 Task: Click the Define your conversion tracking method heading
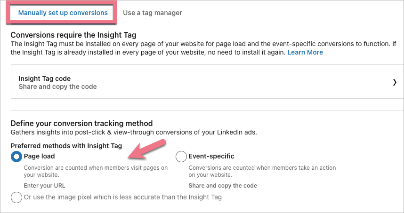(x=81, y=123)
